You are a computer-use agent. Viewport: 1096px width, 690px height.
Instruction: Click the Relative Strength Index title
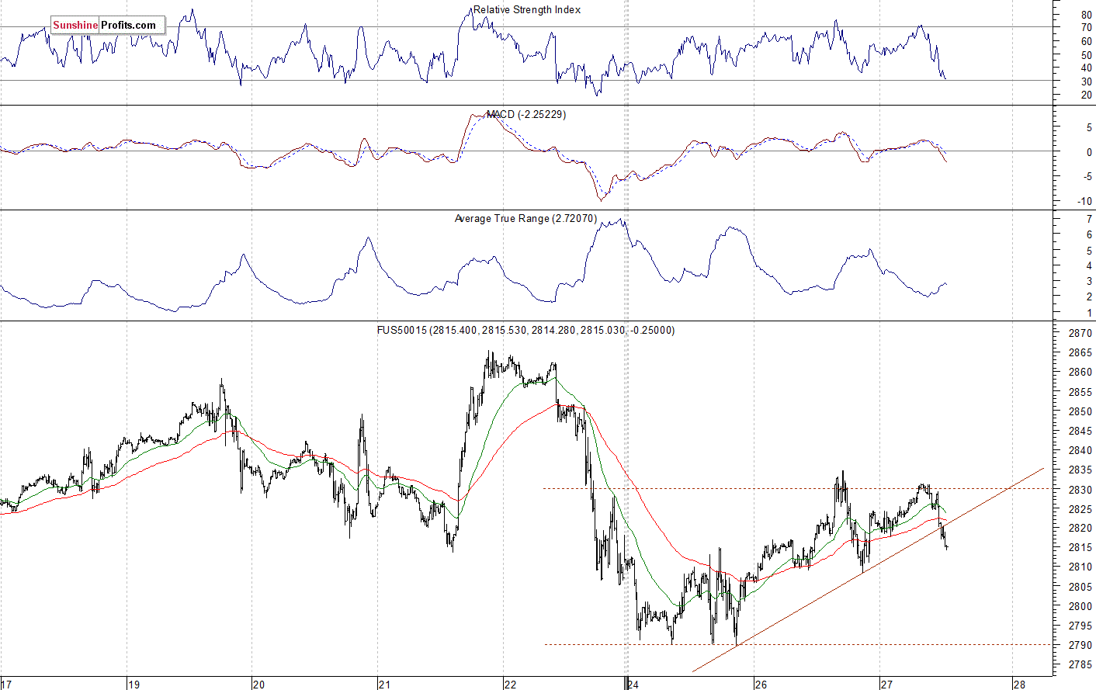click(x=527, y=10)
